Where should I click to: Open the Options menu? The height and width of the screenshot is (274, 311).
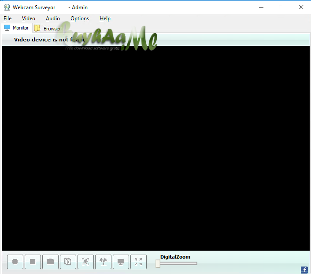(x=80, y=19)
